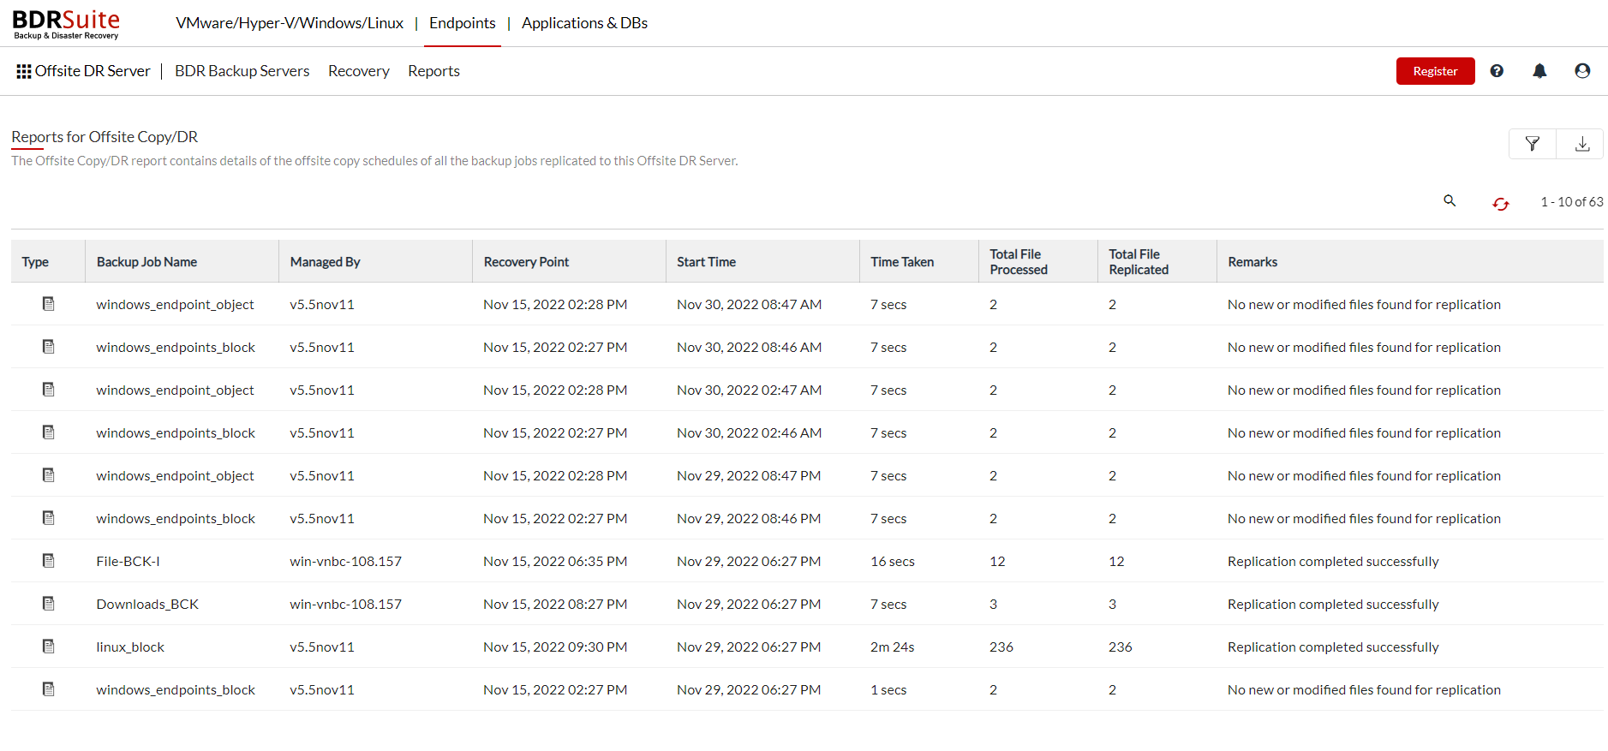Click the Total File Processed column header
The width and height of the screenshot is (1608, 751).
(x=1019, y=262)
